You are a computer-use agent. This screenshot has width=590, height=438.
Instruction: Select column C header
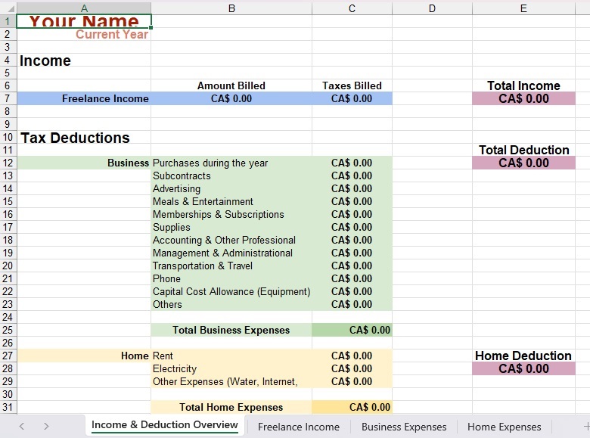click(x=352, y=8)
